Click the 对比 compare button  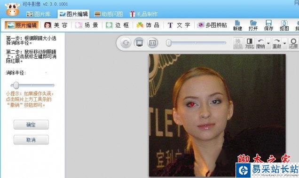click(250, 43)
